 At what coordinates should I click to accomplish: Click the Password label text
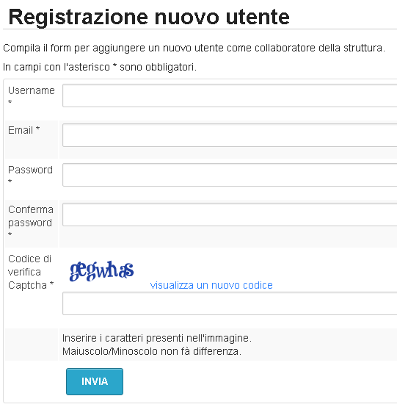tap(30, 170)
